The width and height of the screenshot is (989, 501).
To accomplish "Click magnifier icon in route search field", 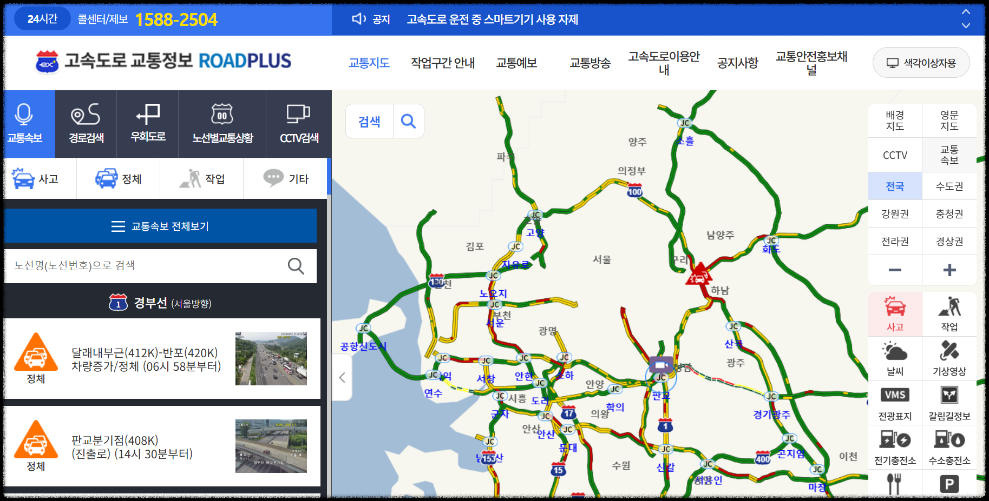I will pos(296,265).
